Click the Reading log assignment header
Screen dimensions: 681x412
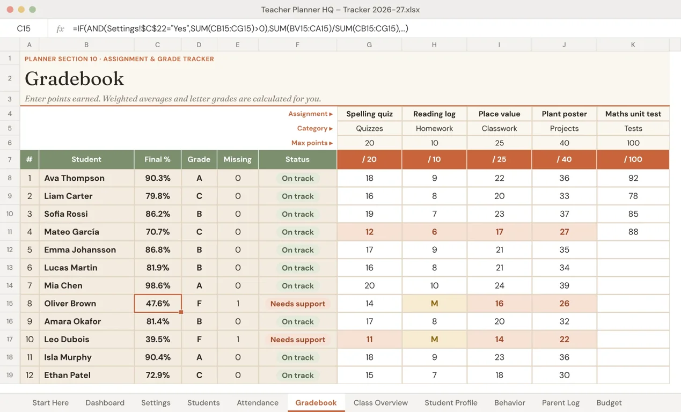click(434, 114)
